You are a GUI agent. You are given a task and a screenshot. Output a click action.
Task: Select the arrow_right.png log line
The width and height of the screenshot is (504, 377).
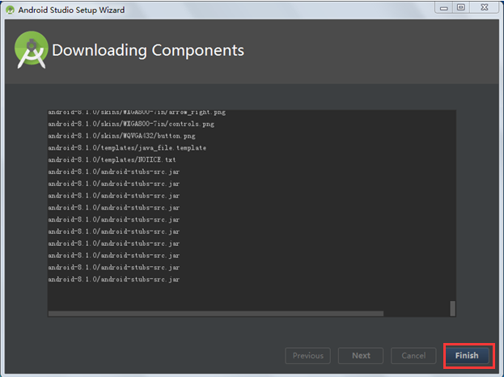(x=137, y=112)
